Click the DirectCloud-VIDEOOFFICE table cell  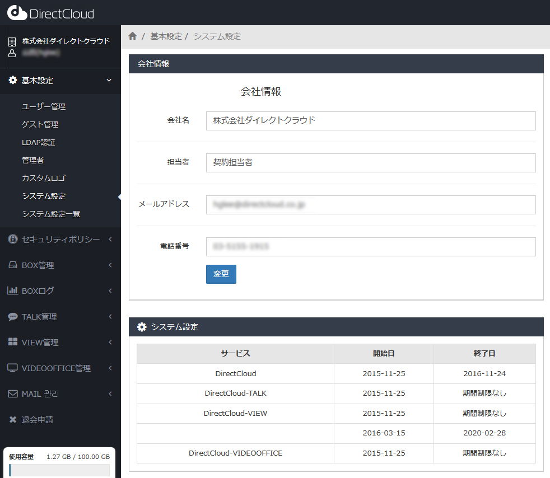tap(235, 453)
